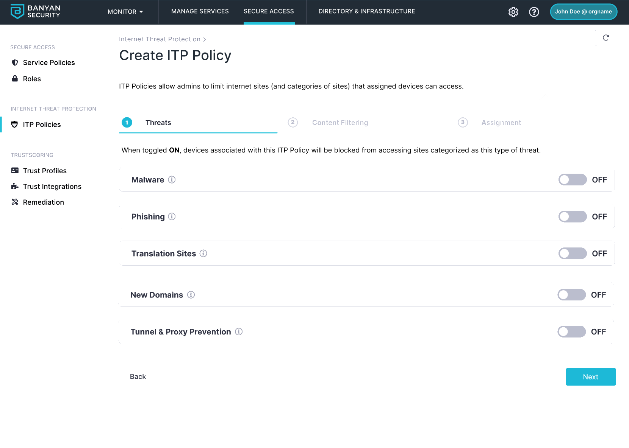Go to Manage Services tab
This screenshot has height=448, width=629.
pyautogui.click(x=200, y=11)
